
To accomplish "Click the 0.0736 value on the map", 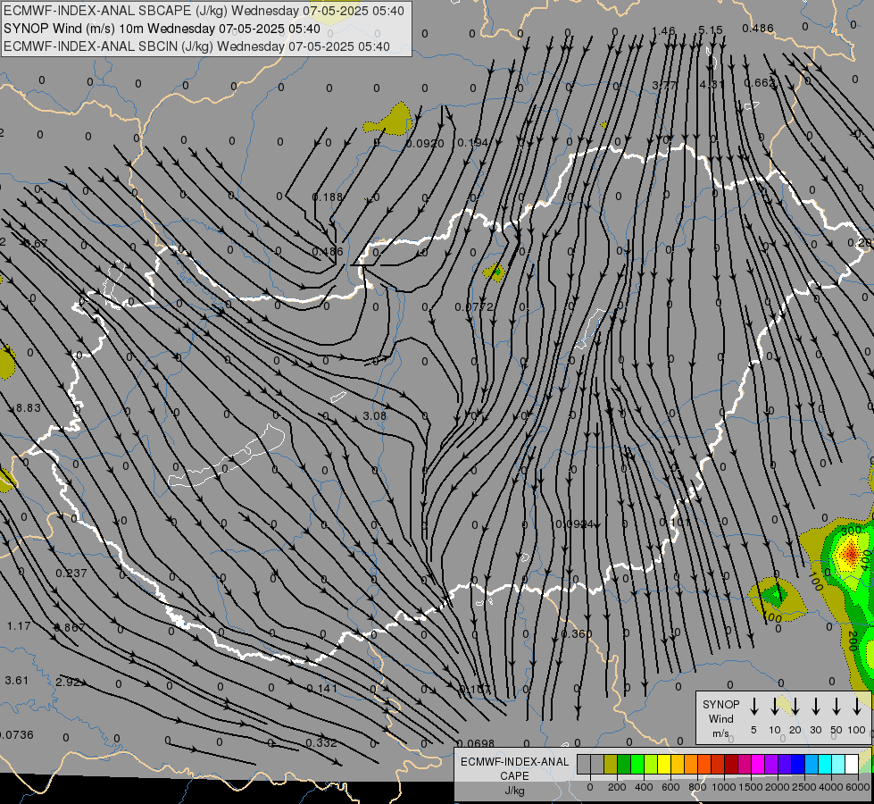I will [x=16, y=735].
